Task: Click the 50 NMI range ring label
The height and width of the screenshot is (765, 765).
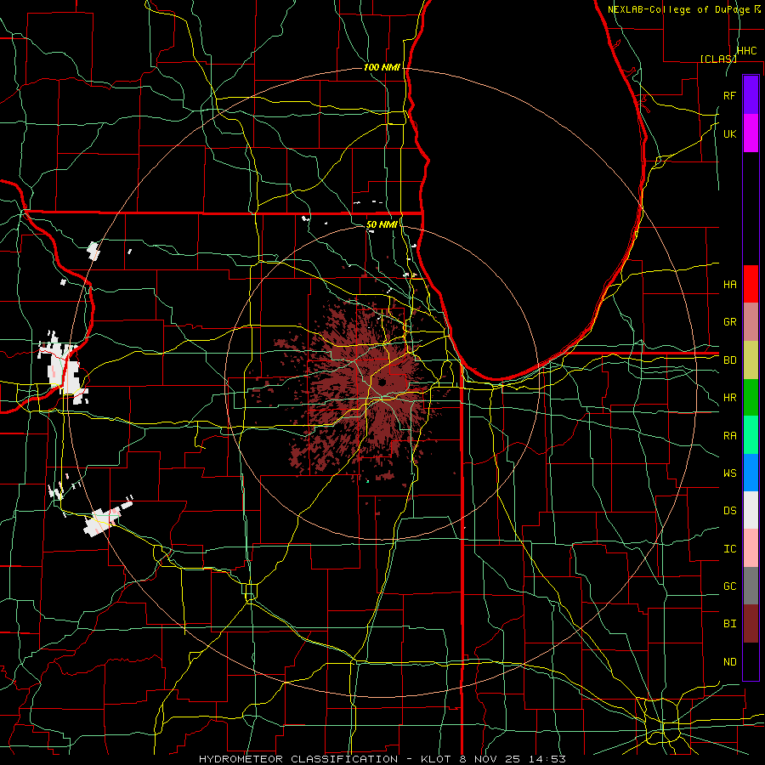Action: tap(382, 224)
